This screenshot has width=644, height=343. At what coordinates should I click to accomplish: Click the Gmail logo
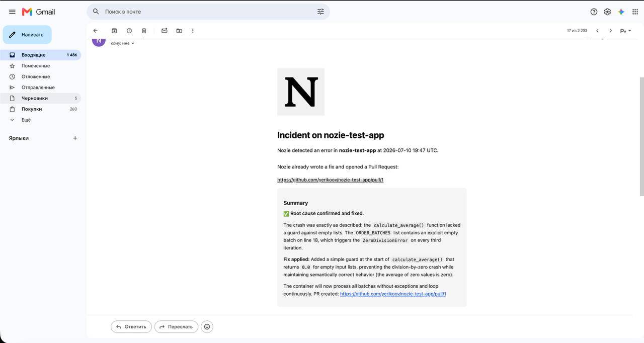point(39,12)
